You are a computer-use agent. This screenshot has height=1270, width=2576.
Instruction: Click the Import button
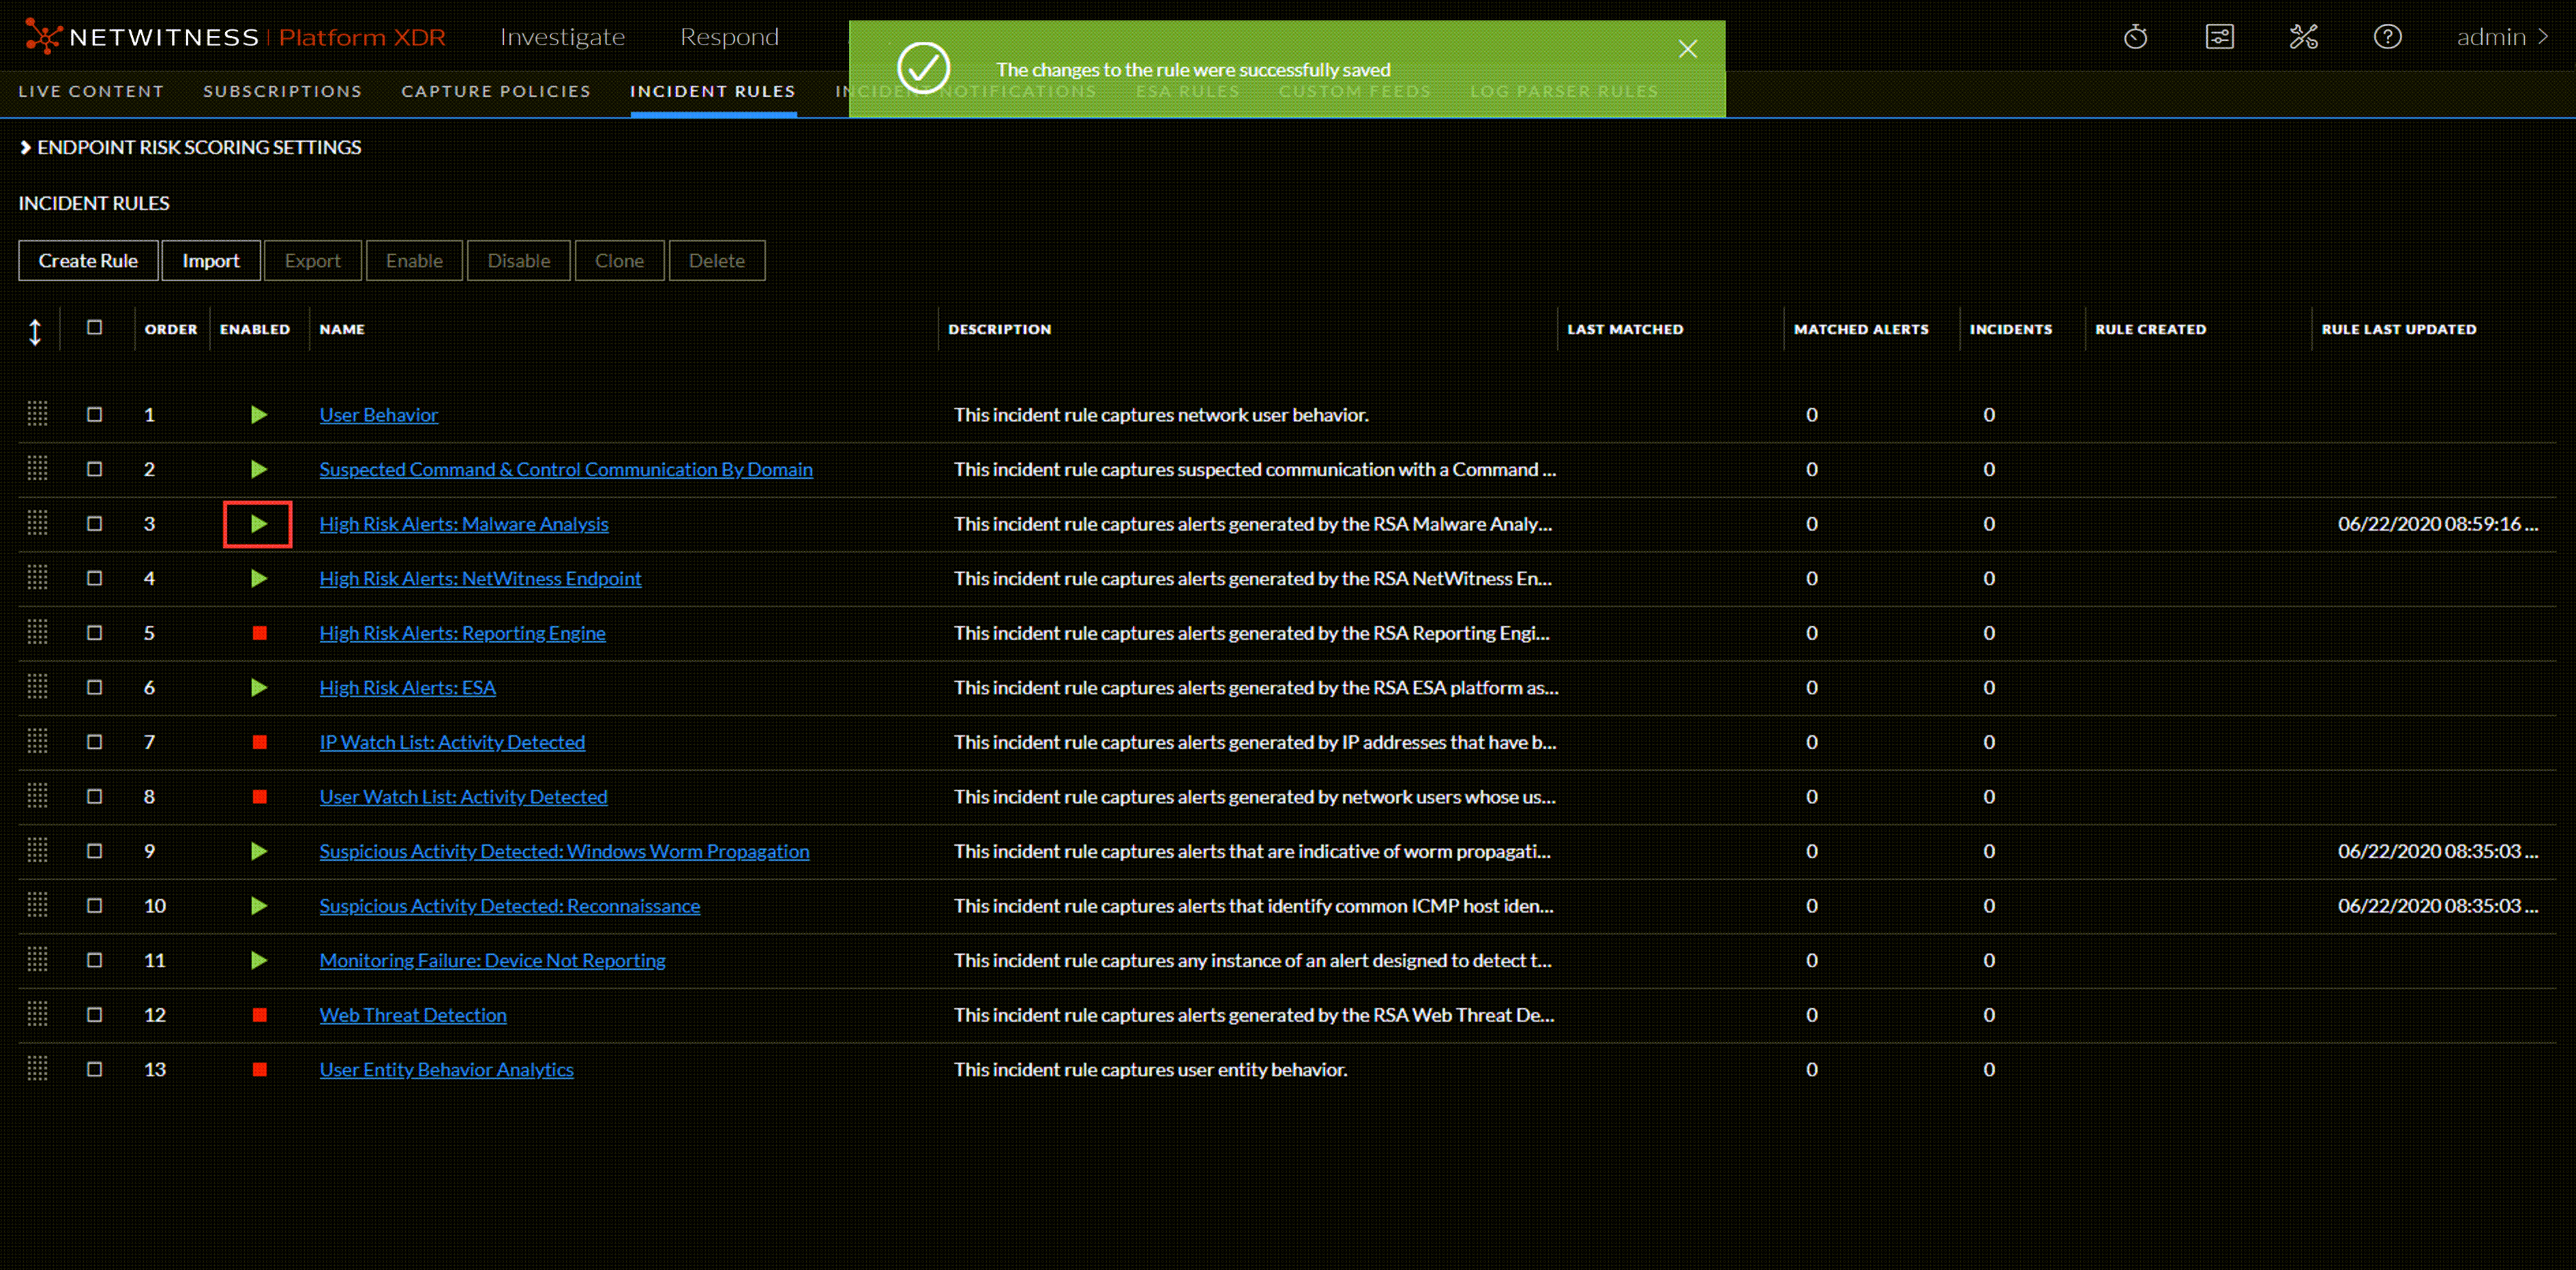coord(211,260)
